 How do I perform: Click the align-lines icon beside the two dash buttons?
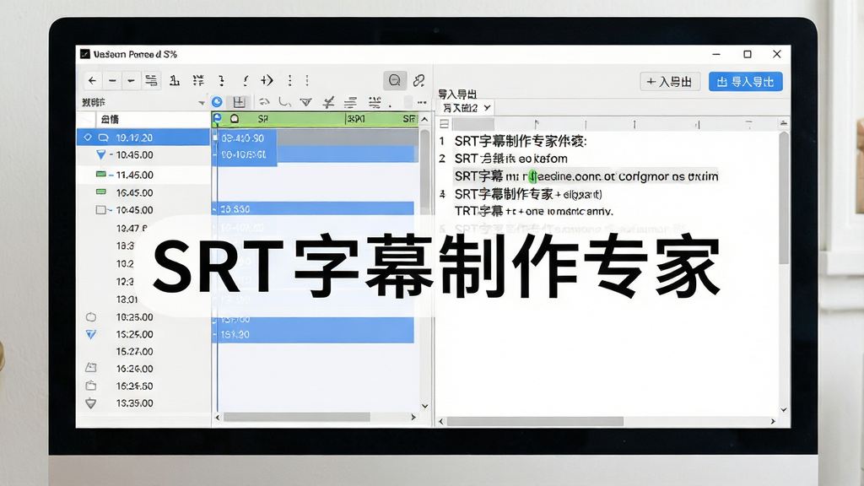(151, 80)
